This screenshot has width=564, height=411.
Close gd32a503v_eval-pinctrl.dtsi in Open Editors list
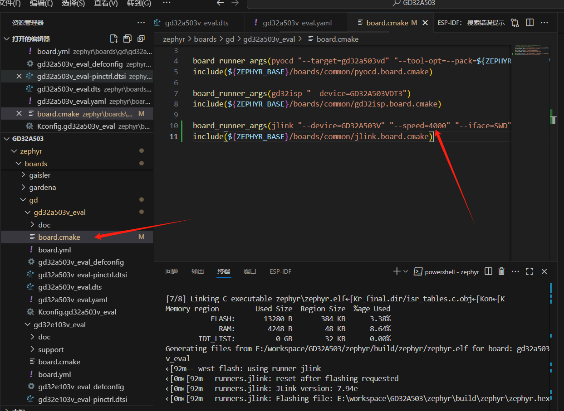(19, 76)
